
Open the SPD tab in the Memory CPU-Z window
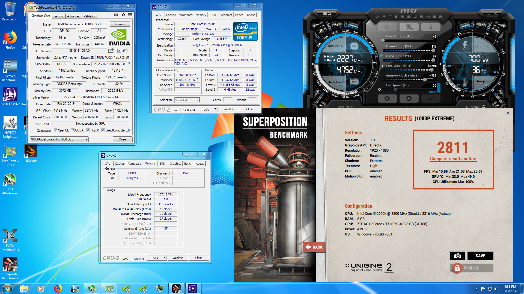pos(162,164)
